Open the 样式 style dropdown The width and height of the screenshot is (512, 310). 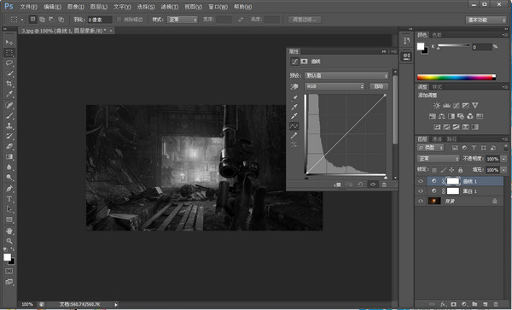click(183, 20)
